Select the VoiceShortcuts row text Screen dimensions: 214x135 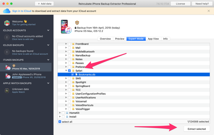click(x=84, y=105)
